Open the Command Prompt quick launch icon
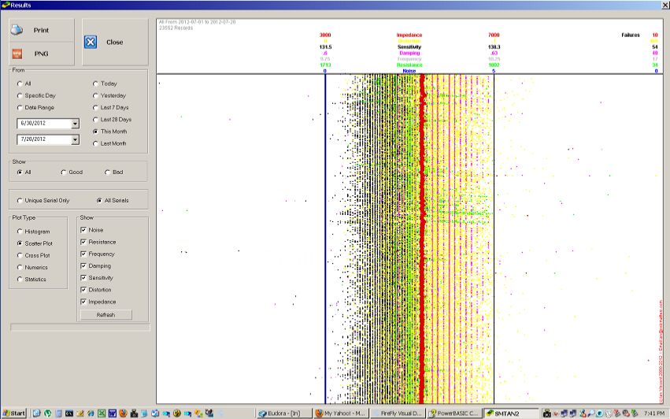The height and width of the screenshot is (419, 670). click(68, 413)
